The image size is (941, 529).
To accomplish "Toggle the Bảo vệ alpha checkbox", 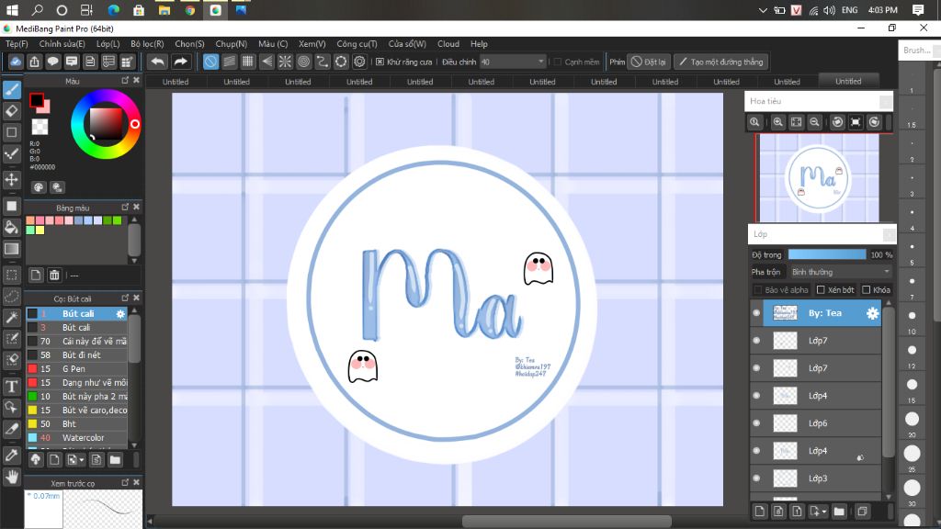I will tap(758, 289).
